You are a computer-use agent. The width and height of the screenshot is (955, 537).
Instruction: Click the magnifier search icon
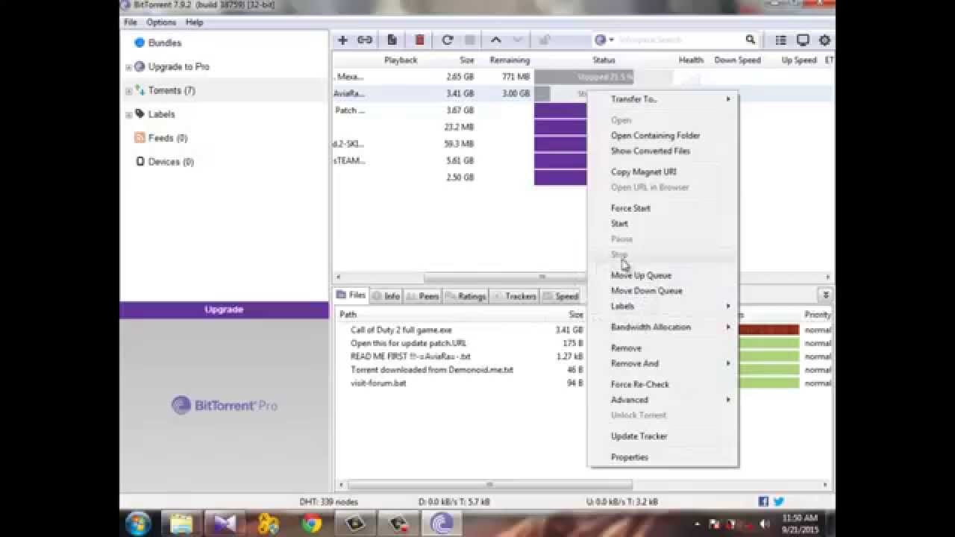[751, 40]
